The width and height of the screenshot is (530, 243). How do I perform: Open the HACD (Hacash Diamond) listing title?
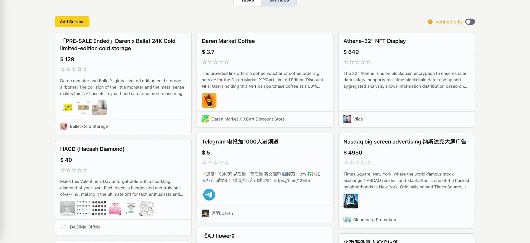coord(92,149)
